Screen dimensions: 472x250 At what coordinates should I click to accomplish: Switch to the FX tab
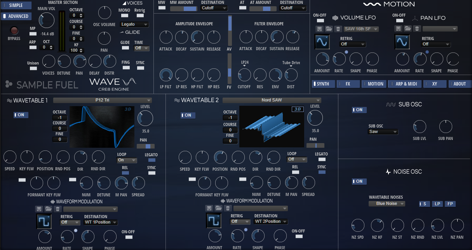(x=348, y=84)
